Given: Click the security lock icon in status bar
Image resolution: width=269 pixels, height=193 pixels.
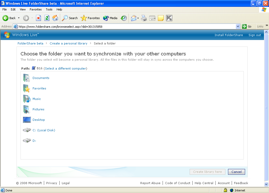Looking at the screenshot, I should pyautogui.click(x=225, y=190).
